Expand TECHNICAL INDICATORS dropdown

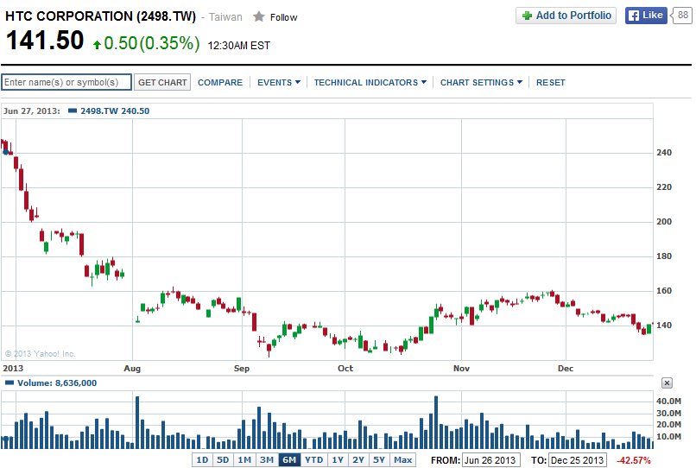coord(370,83)
